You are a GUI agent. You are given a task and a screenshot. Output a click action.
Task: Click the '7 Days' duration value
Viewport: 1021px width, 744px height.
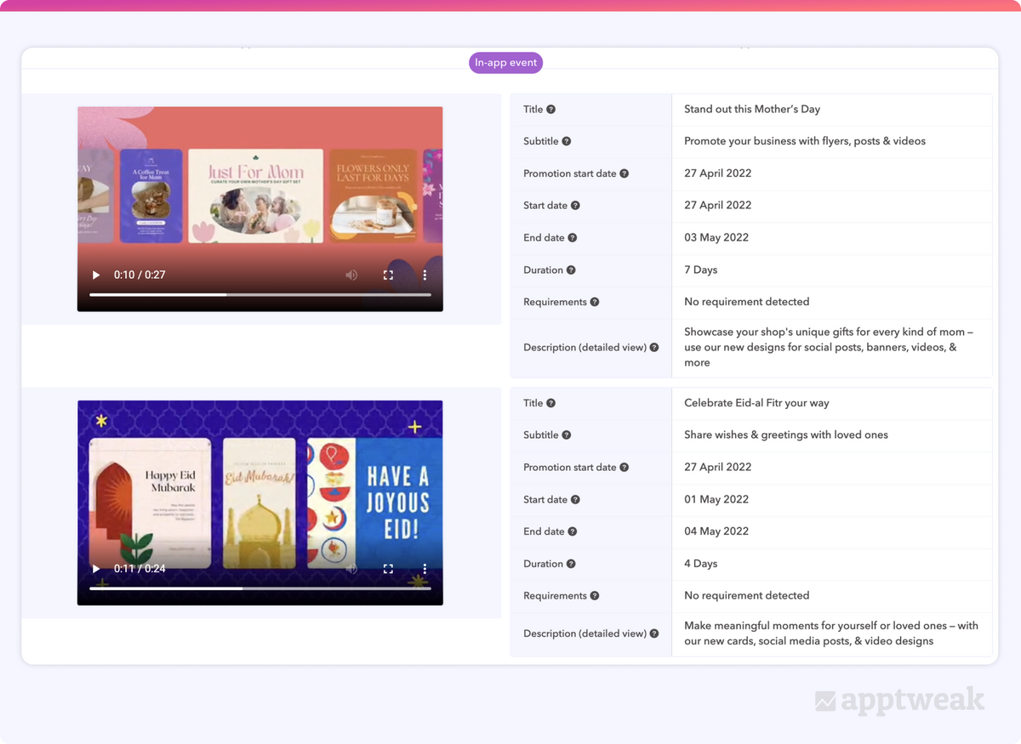pos(701,270)
